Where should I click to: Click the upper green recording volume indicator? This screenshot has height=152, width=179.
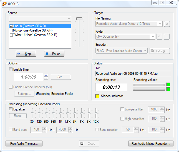click(x=168, y=85)
